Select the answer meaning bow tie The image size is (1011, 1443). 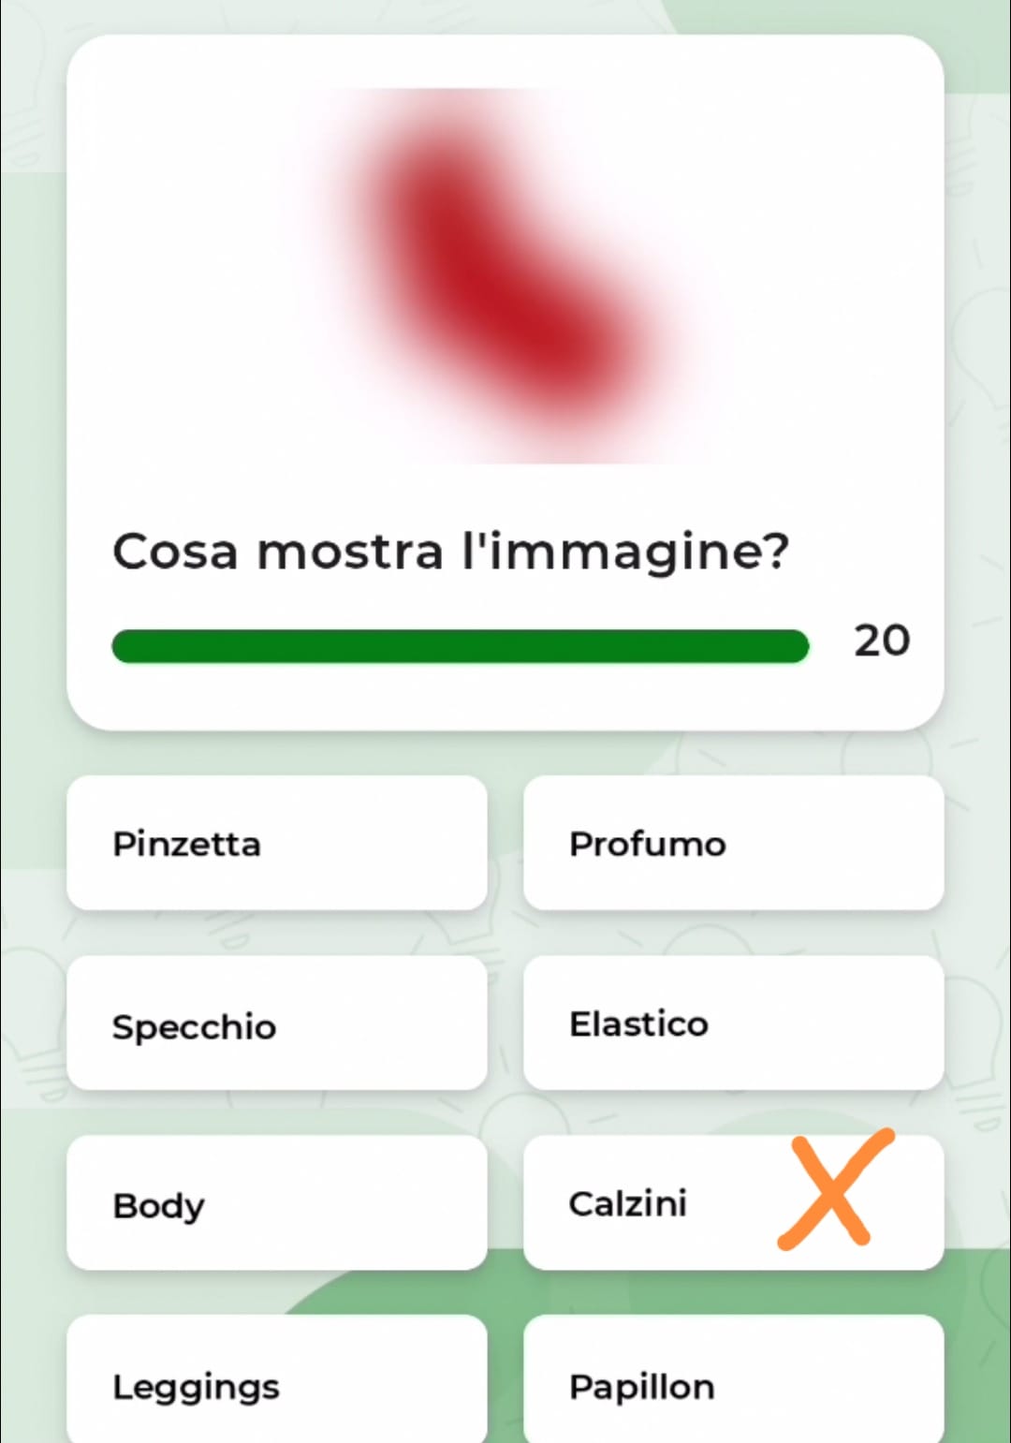(x=733, y=1381)
